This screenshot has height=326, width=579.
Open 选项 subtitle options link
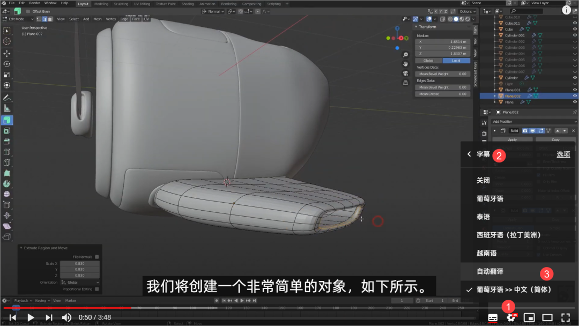(563, 154)
